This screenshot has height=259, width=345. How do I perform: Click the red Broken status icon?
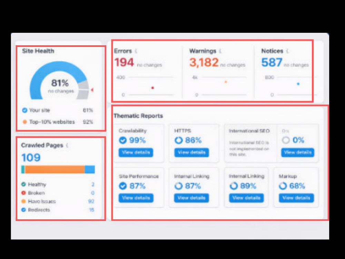pos(23,193)
